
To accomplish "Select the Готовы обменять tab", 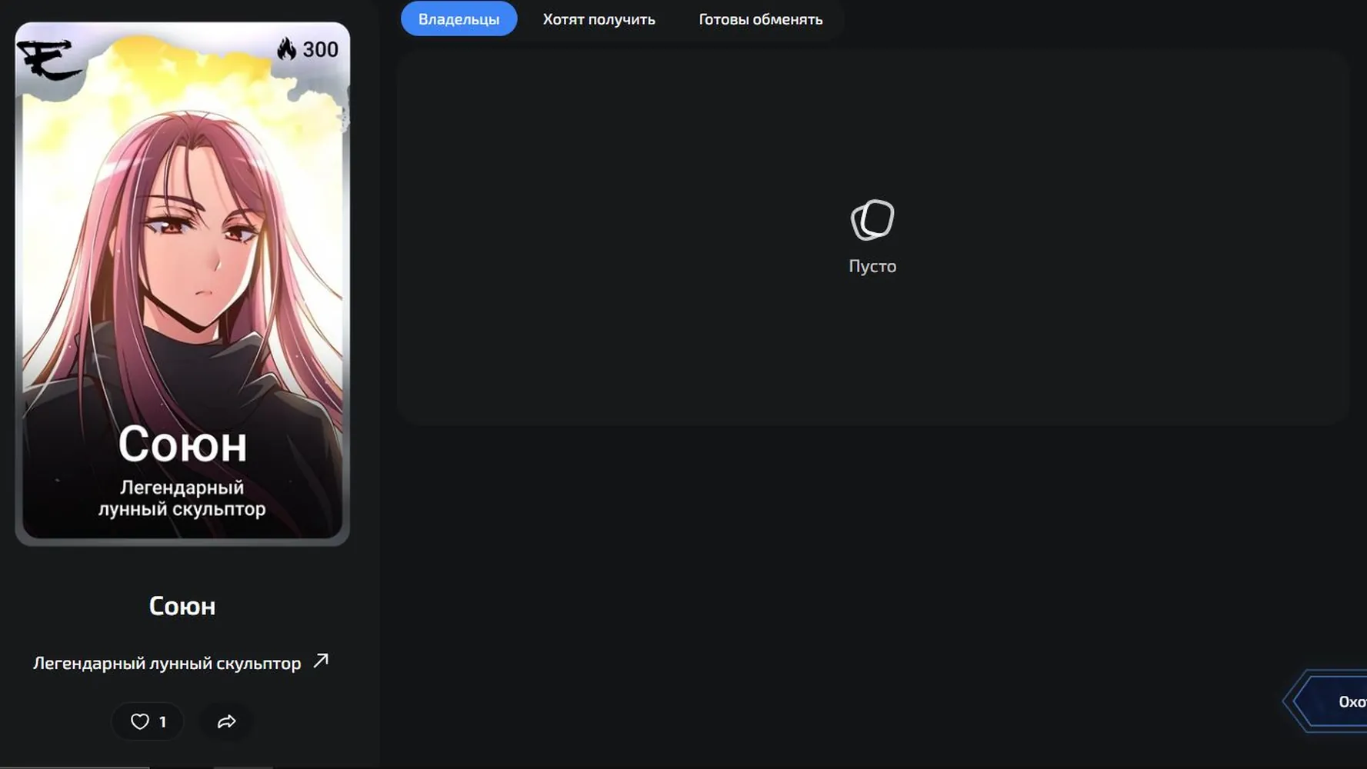I will click(760, 19).
